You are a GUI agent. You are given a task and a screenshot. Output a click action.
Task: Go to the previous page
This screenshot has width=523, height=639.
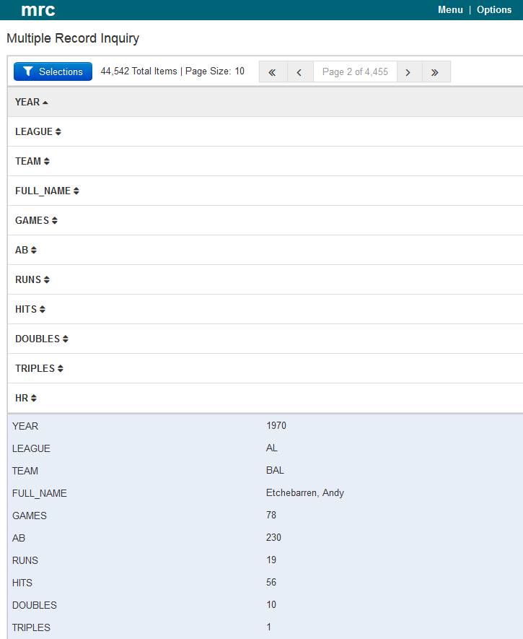[x=300, y=72]
